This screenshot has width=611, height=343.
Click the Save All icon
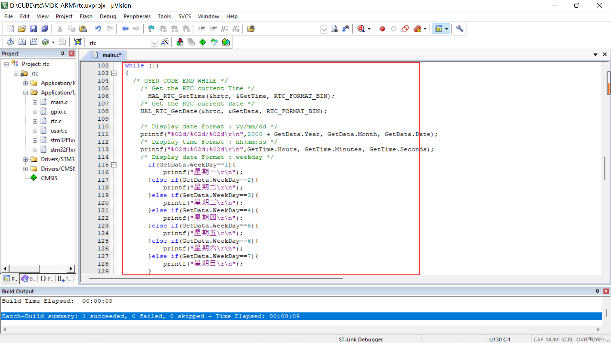tap(45, 29)
